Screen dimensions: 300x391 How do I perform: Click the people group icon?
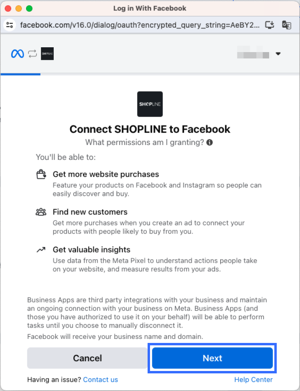(41, 212)
